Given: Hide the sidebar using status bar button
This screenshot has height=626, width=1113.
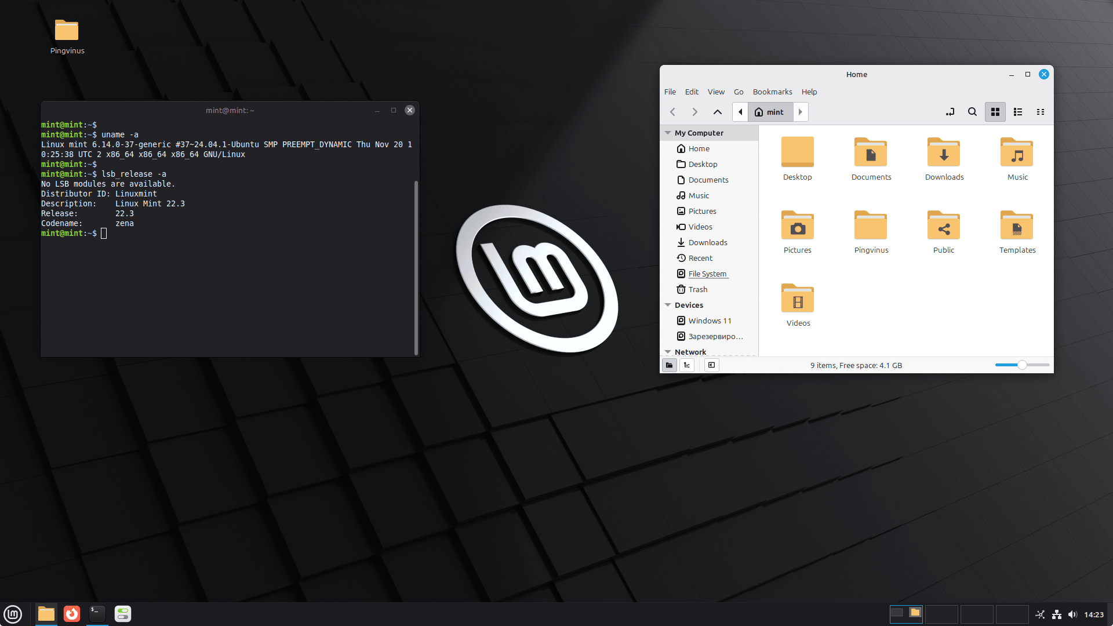Looking at the screenshot, I should click(x=711, y=365).
